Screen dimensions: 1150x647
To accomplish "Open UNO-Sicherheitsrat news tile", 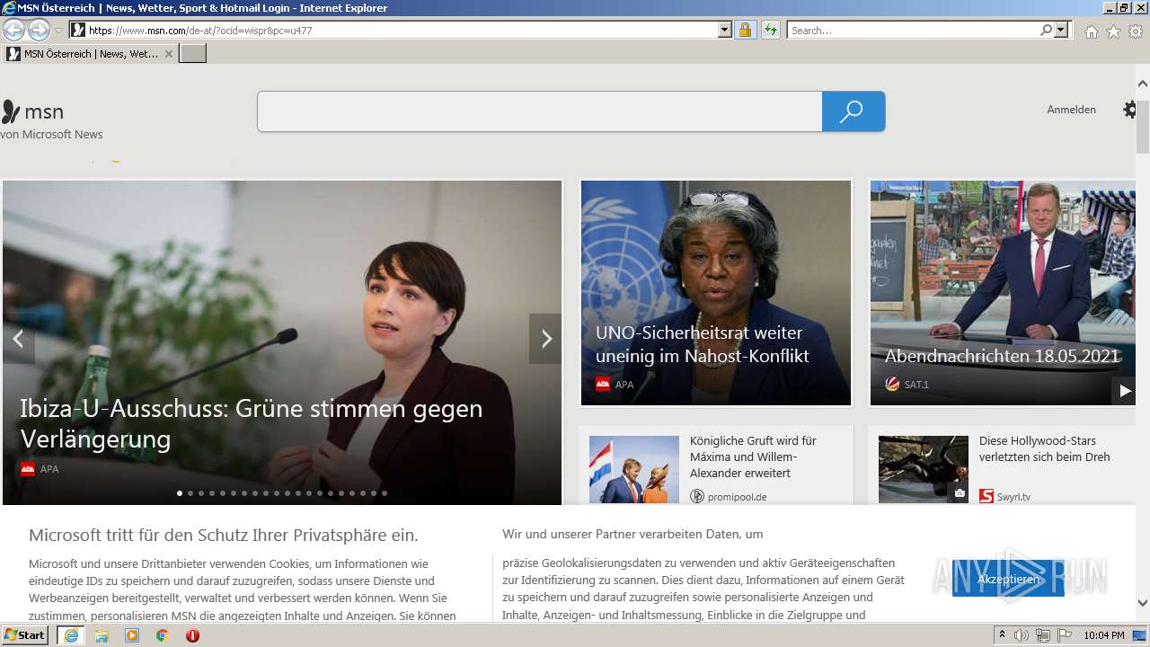I will 716,293.
